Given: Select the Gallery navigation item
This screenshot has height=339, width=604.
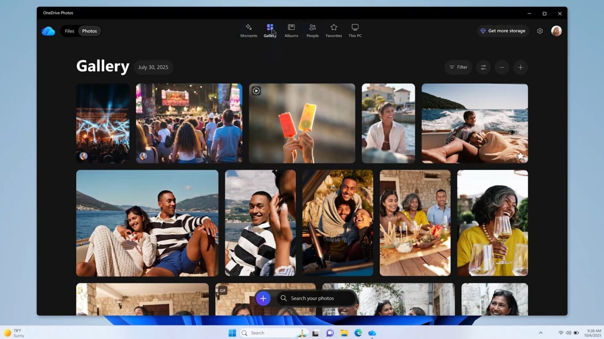Looking at the screenshot, I should tap(270, 31).
